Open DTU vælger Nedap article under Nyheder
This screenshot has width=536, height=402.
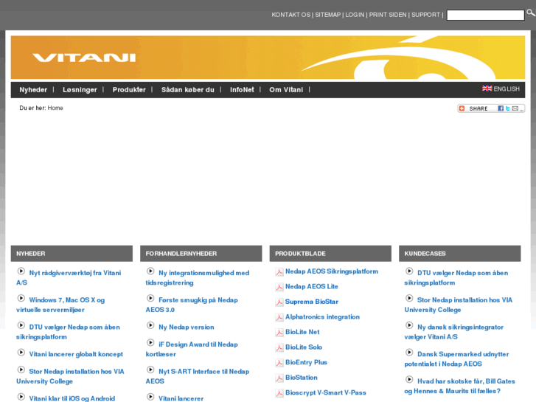(x=68, y=331)
